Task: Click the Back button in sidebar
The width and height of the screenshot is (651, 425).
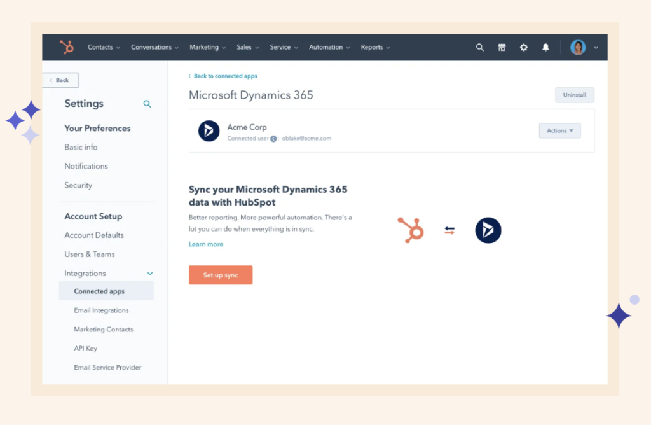Action: tap(60, 80)
